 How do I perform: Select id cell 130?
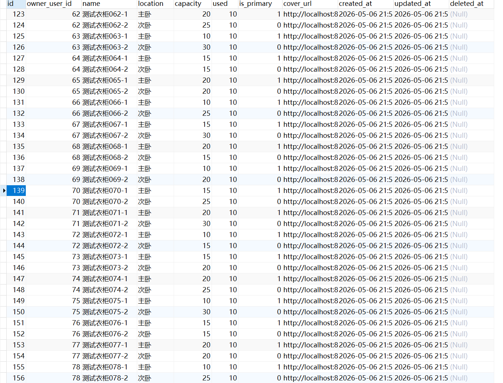[16, 91]
